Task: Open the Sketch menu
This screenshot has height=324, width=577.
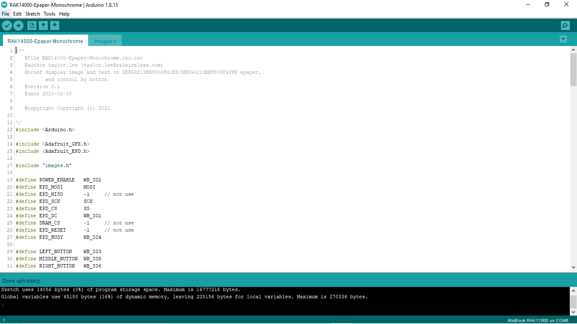Action: click(33, 14)
